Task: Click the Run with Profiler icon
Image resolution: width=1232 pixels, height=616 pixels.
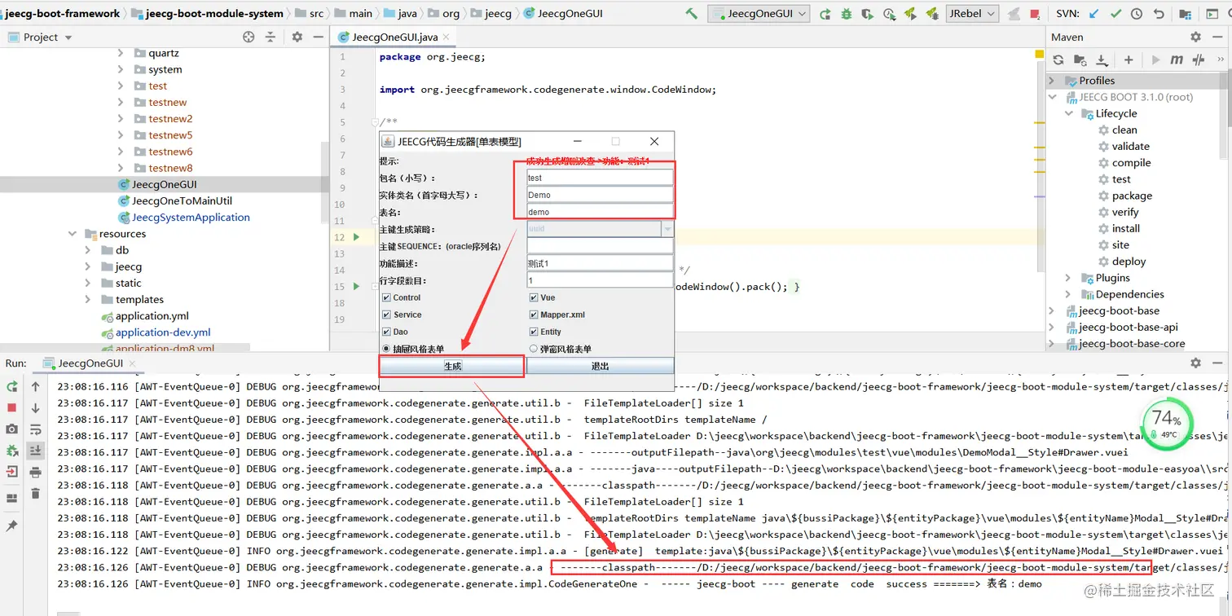Action: tap(889, 14)
